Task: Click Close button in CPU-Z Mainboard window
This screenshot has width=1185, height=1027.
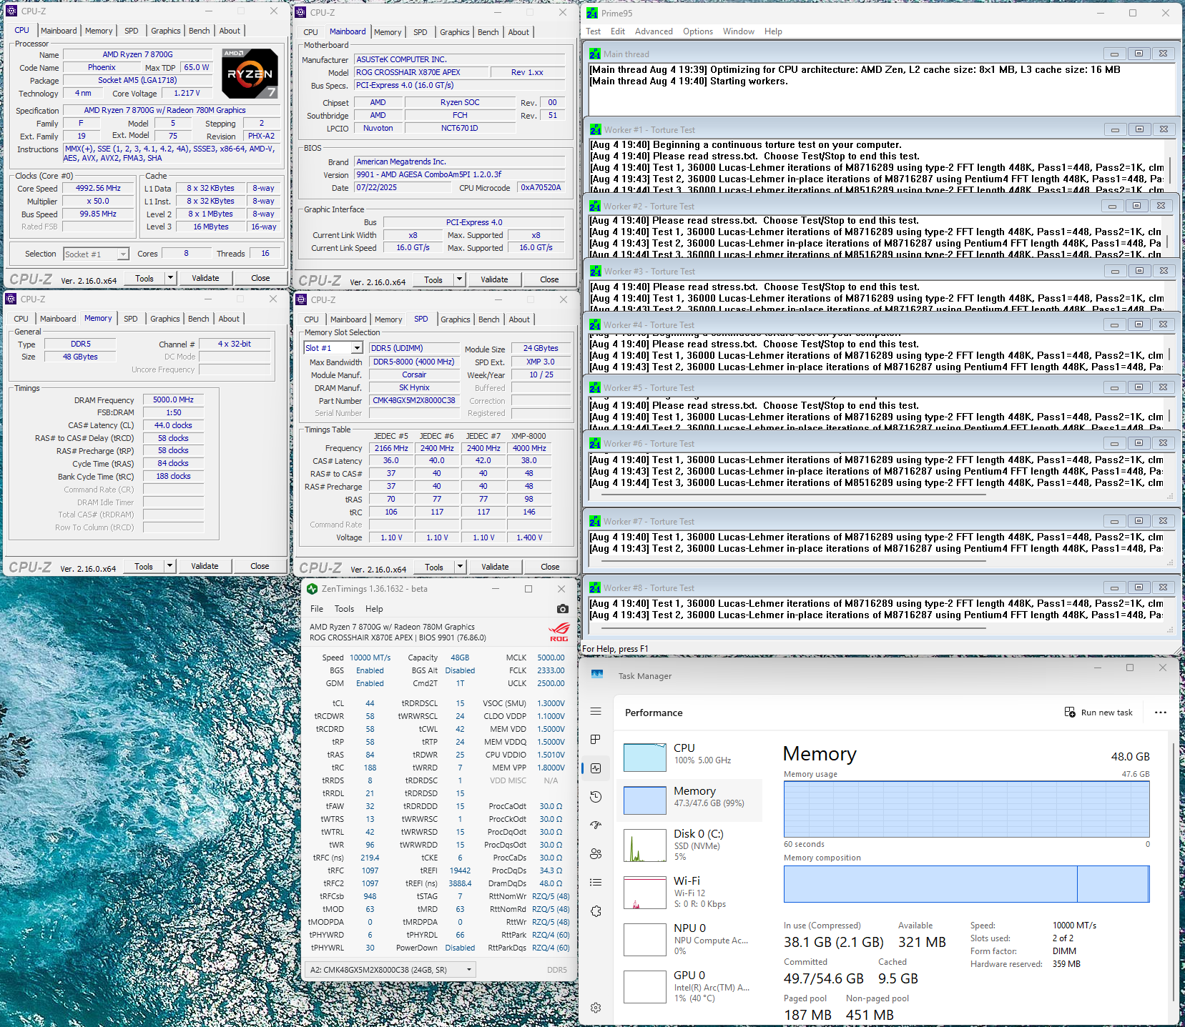Action: pos(549,279)
